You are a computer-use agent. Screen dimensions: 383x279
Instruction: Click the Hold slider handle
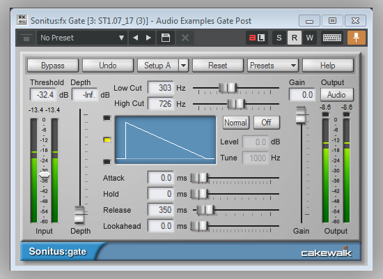pos(199,194)
